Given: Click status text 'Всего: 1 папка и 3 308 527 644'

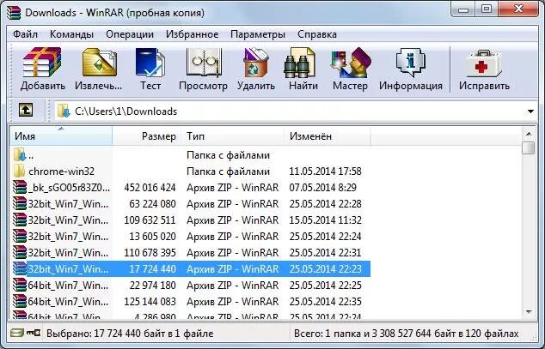Looking at the screenshot, I should pyautogui.click(x=361, y=334).
